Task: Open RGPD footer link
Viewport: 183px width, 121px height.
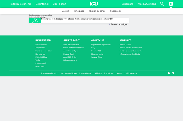Action: [120, 73]
